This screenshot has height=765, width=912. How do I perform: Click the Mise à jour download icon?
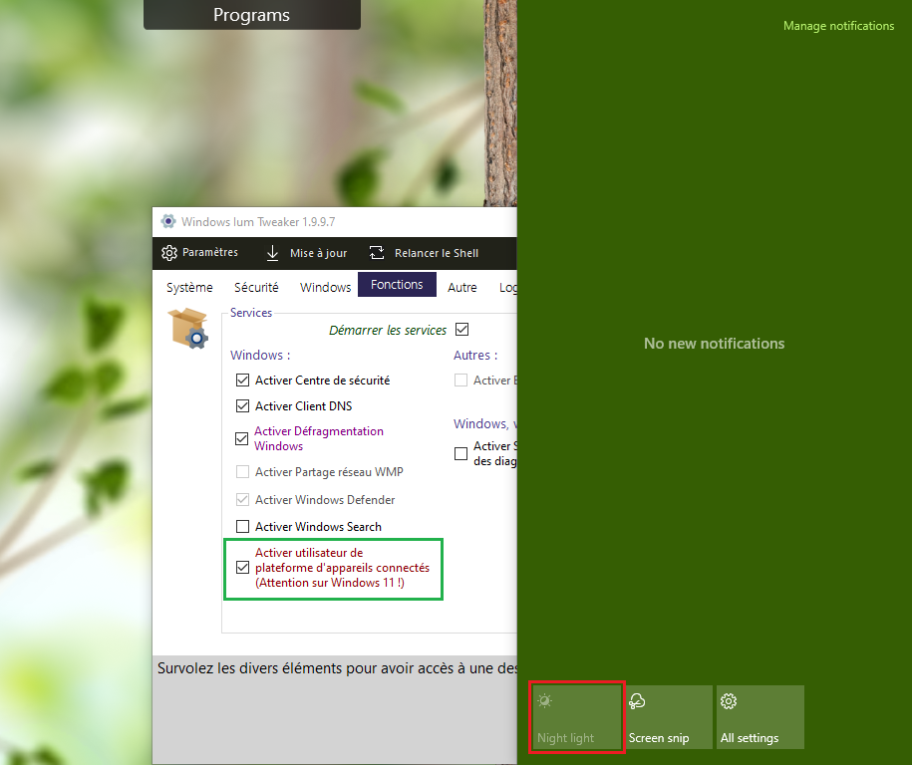[x=272, y=253]
